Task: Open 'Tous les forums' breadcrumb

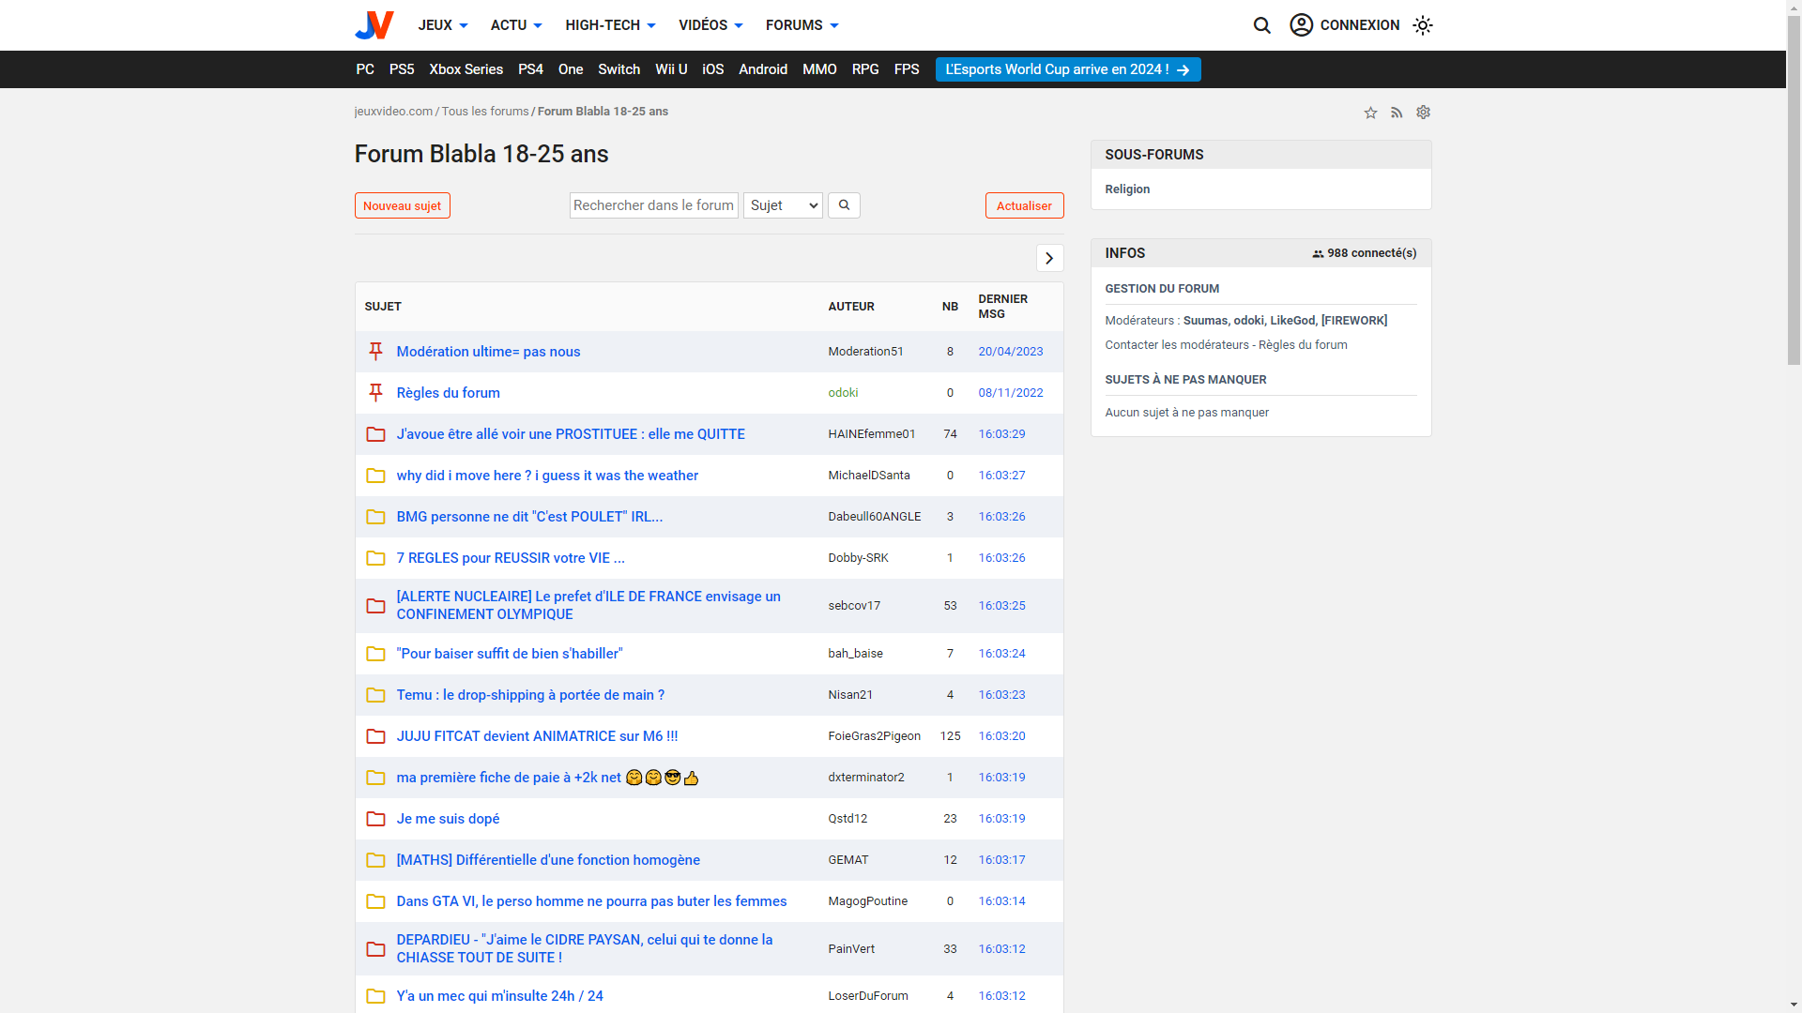Action: (485, 112)
